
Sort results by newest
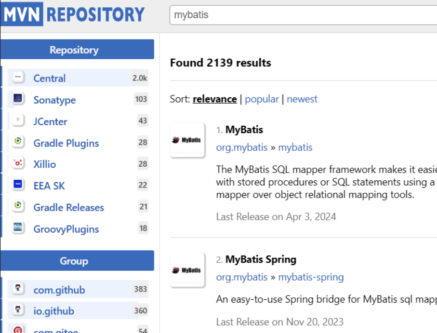pos(302,99)
